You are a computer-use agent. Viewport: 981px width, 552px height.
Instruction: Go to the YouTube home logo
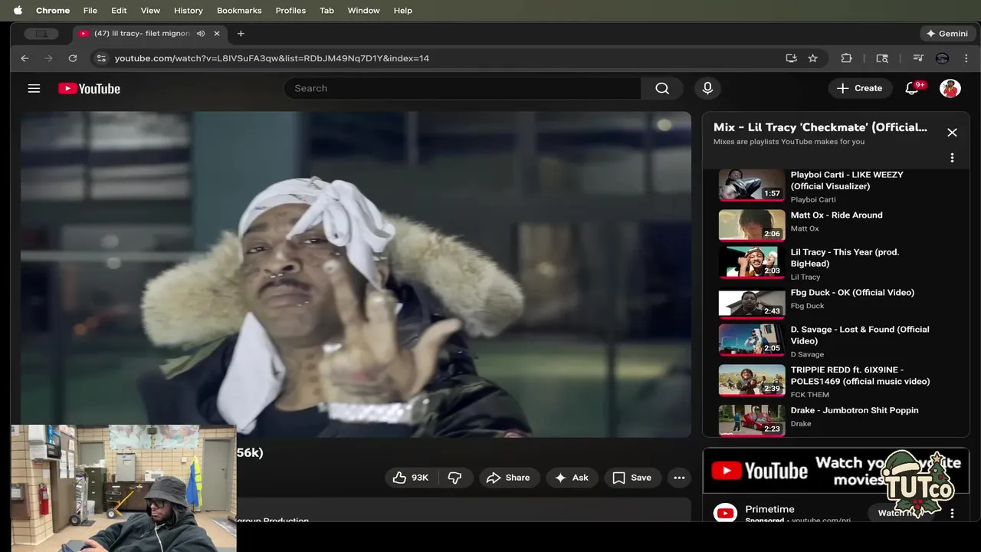89,88
